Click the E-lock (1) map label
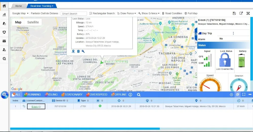 pos(116,62)
